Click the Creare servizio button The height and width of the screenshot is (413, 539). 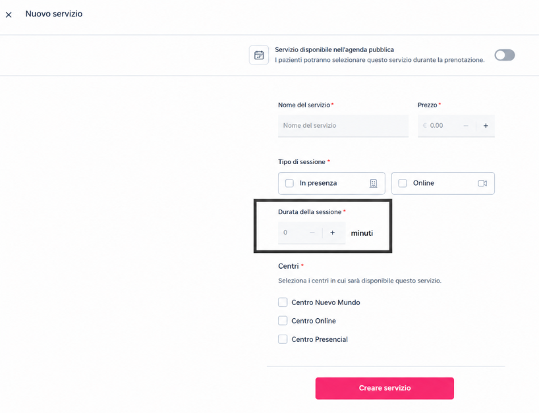coord(385,388)
